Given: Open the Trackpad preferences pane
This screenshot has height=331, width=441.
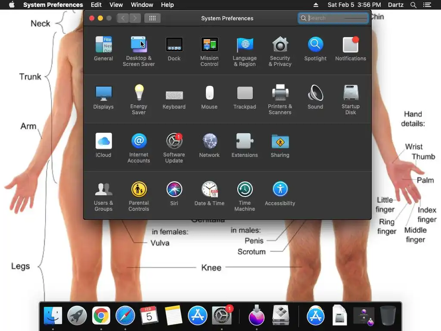Looking at the screenshot, I should coord(245,97).
